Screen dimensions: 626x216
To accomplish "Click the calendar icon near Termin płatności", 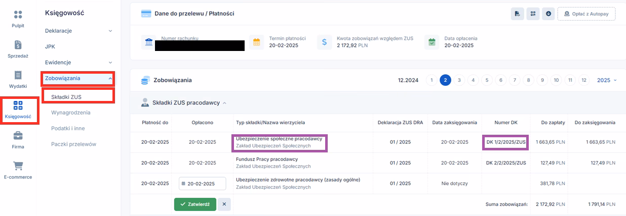I will pyautogui.click(x=256, y=42).
